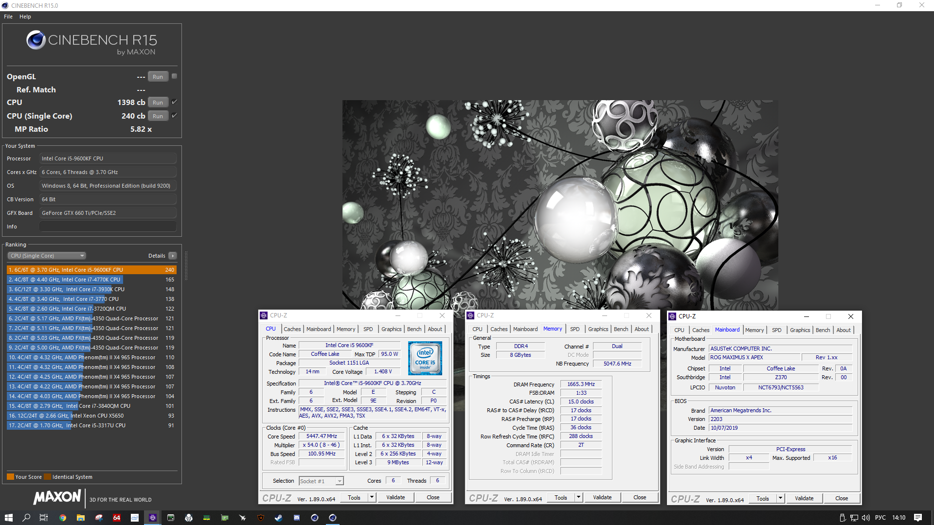
Task: Open the network tray icon
Action: tap(854, 518)
